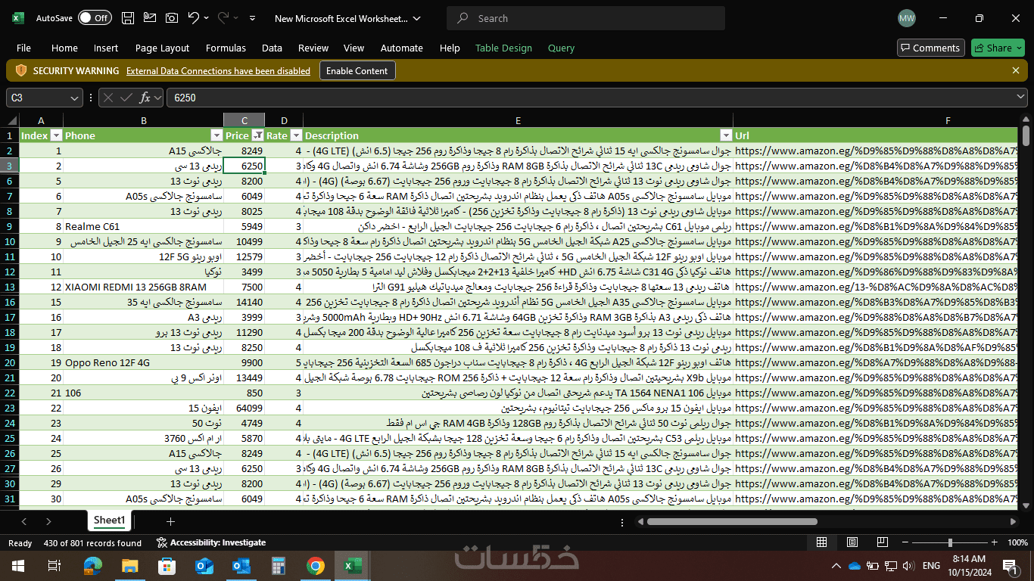Image resolution: width=1034 pixels, height=581 pixels.
Task: Open Customize Quick Access Toolbar dropdown
Action: [x=252, y=18]
